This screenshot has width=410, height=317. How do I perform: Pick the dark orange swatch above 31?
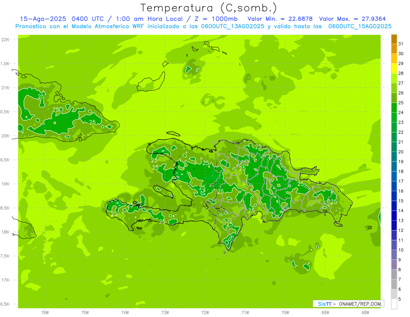394,39
